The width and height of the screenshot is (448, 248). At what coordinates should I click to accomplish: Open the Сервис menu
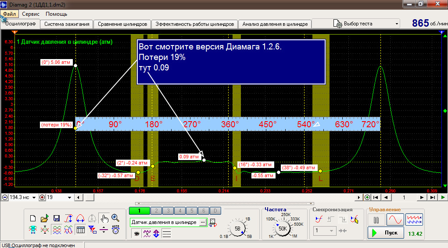coord(31,14)
